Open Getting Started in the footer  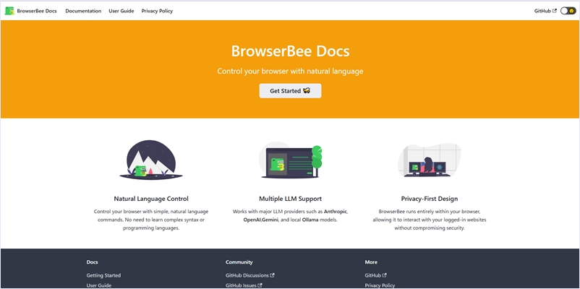tap(103, 275)
